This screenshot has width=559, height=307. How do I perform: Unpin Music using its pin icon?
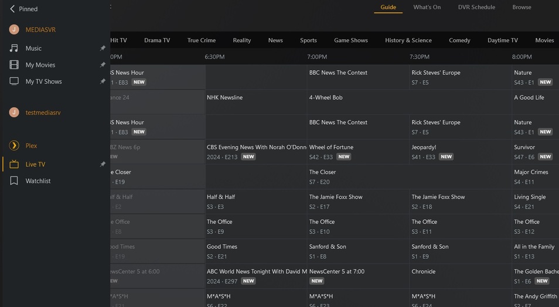pyautogui.click(x=103, y=48)
